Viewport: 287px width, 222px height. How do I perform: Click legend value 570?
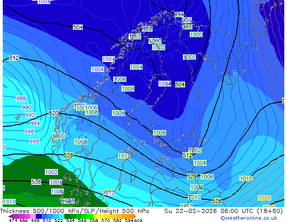click(105, 220)
